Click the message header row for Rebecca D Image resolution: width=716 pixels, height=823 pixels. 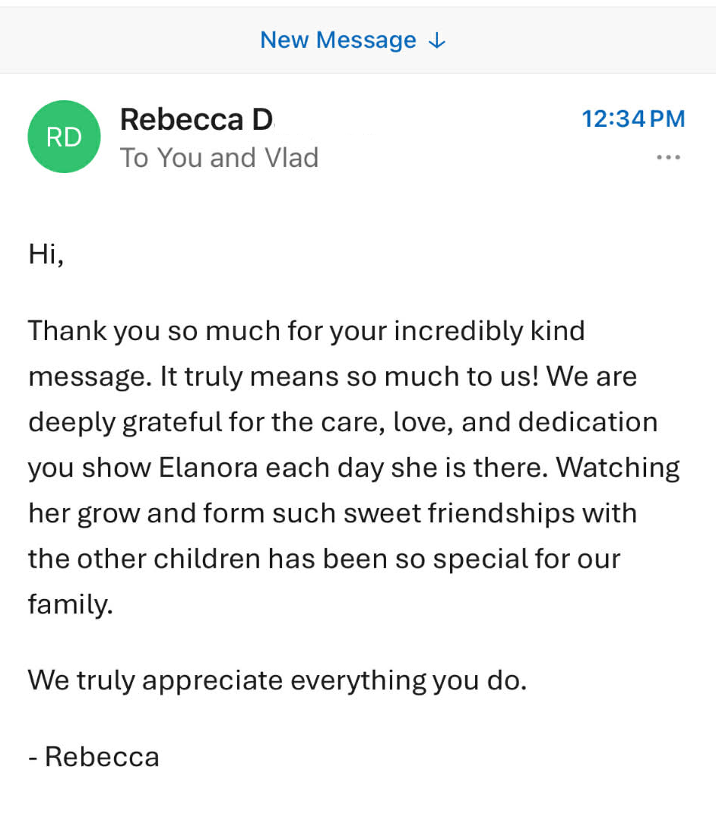click(304, 137)
